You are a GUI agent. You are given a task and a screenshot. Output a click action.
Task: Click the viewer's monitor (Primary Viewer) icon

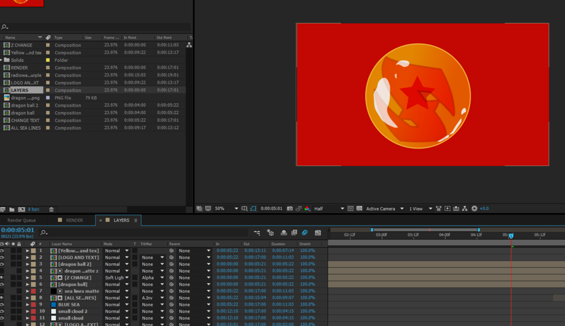click(208, 209)
